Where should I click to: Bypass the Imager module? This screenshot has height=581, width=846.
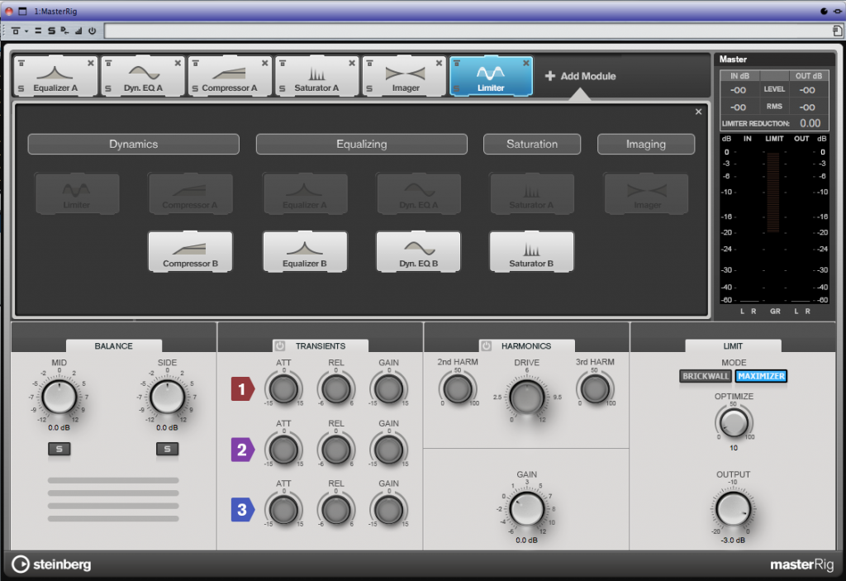tap(369, 63)
